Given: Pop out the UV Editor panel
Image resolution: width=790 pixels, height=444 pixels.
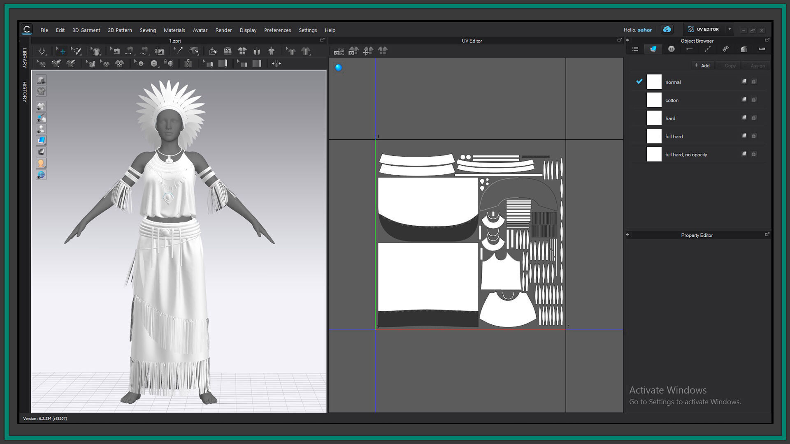Looking at the screenshot, I should point(619,40).
